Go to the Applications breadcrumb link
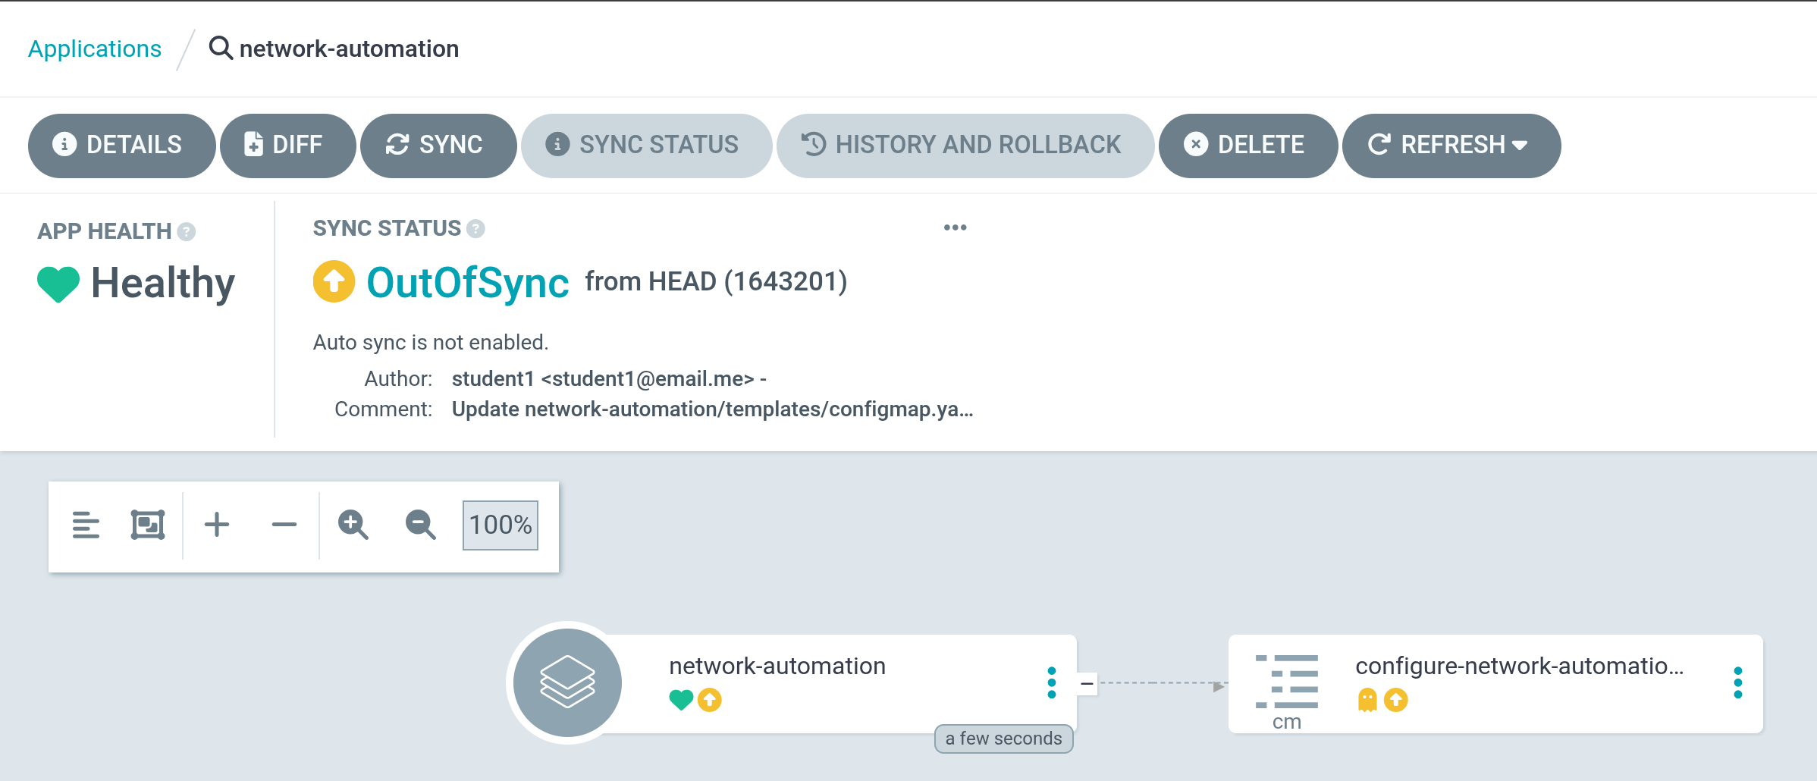Screen dimensions: 1817x781 click(x=95, y=49)
